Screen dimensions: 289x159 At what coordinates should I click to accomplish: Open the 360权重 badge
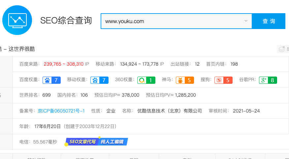146,80
